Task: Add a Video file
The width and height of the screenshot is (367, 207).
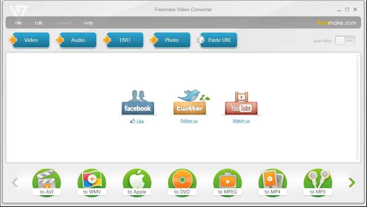Action: click(x=29, y=40)
